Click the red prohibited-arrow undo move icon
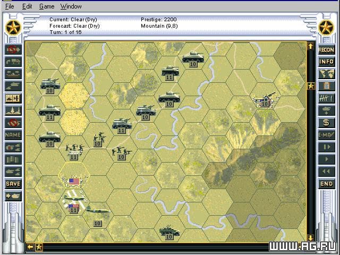This screenshot has width=340, height=255. 13,49
